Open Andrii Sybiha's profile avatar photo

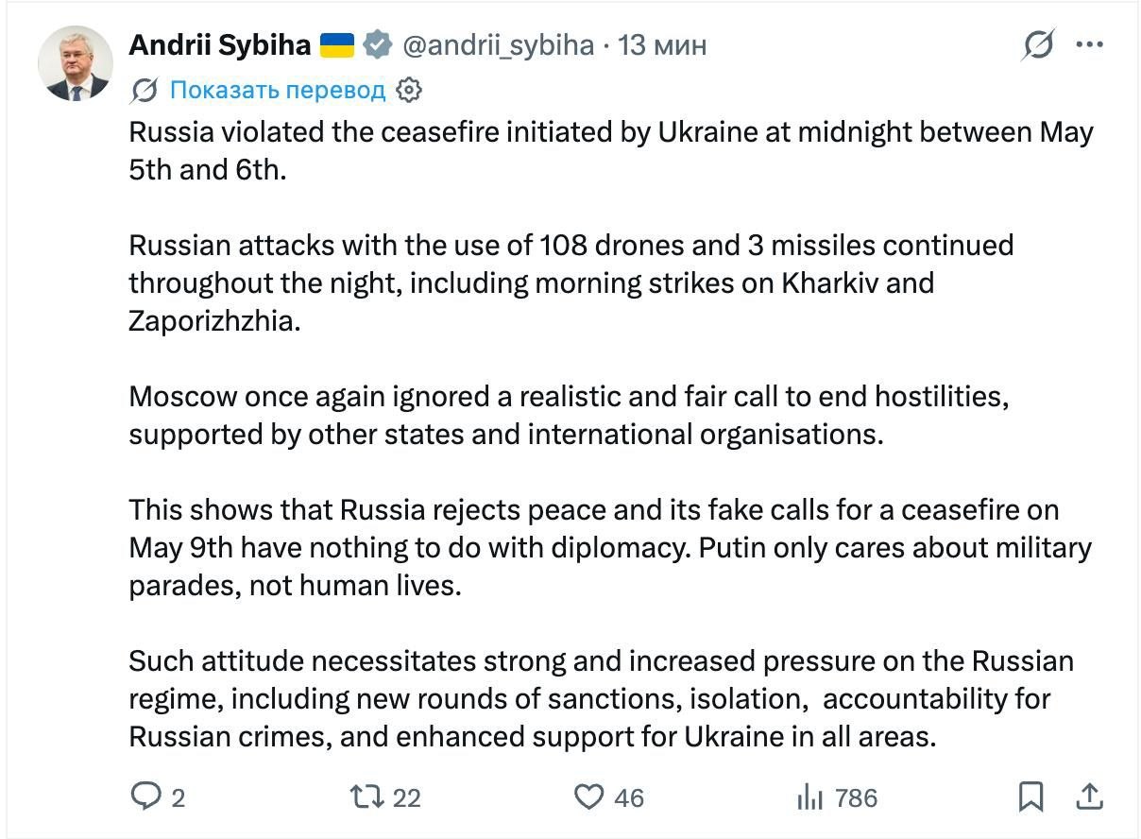click(75, 63)
